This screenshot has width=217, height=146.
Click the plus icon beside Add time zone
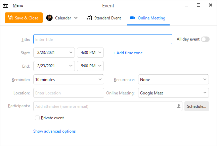(114, 53)
